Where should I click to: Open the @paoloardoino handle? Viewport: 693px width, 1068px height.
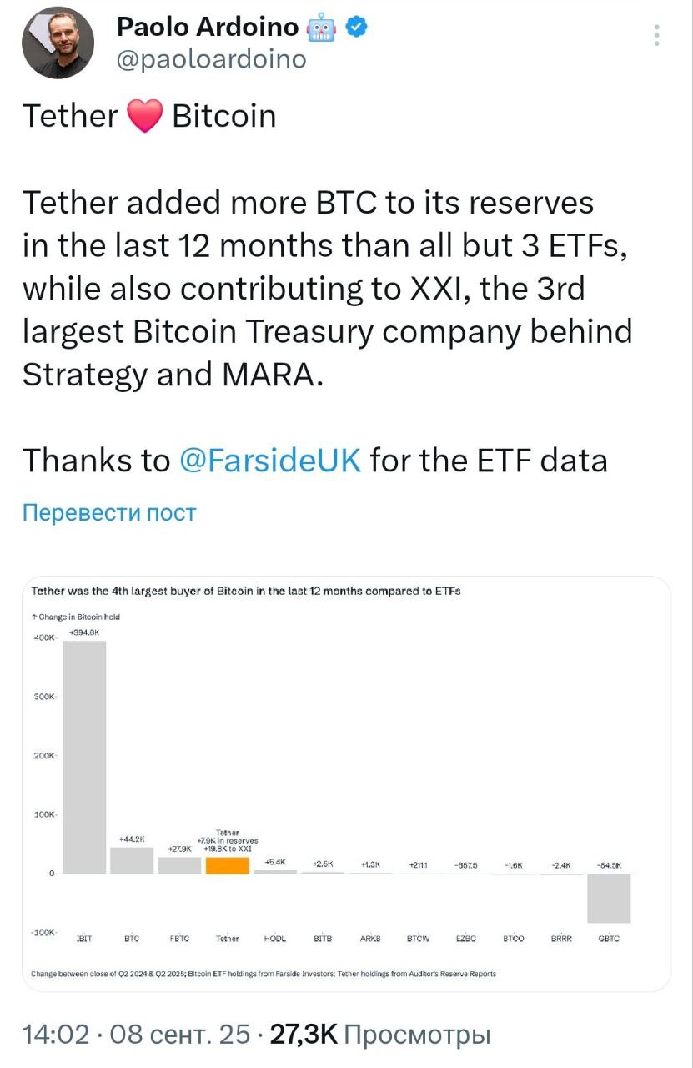pos(212,59)
